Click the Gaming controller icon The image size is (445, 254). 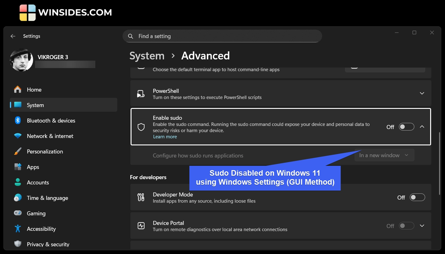click(18, 213)
